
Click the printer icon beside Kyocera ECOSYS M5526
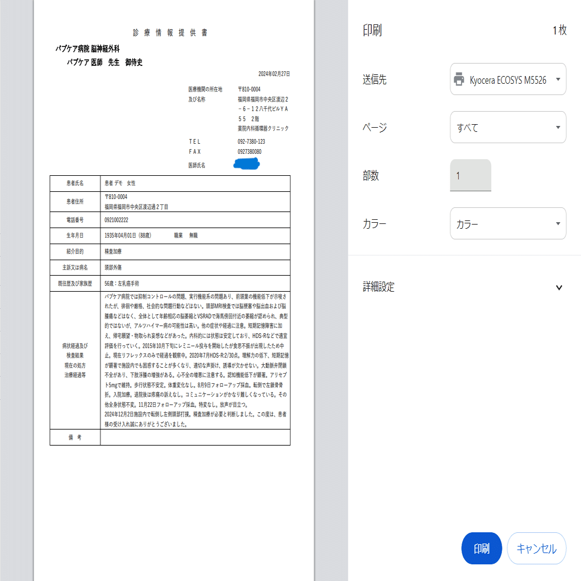[x=458, y=79]
